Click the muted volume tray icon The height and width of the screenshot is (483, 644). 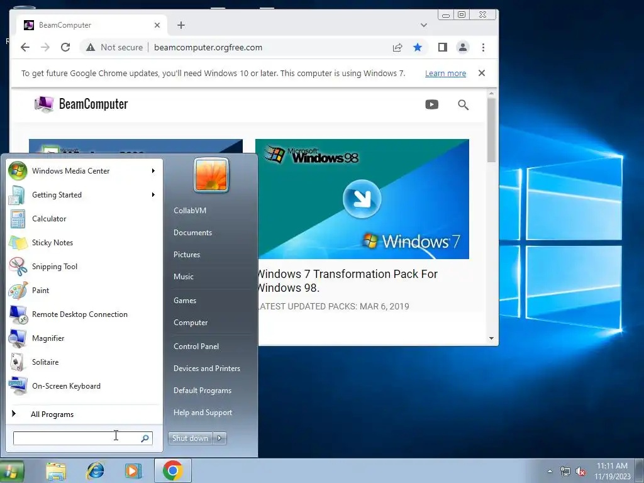point(580,472)
